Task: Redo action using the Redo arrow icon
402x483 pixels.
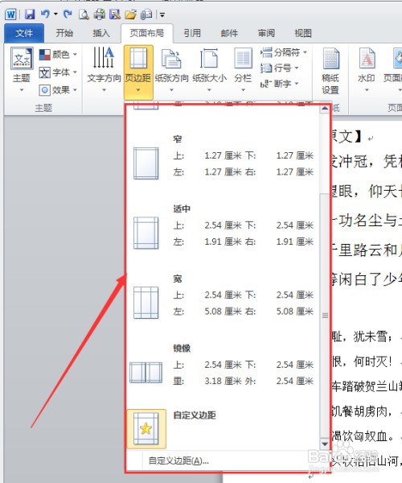Action: [68, 14]
